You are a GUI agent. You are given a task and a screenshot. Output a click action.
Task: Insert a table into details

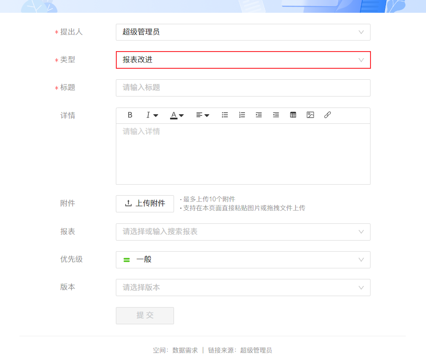point(293,115)
